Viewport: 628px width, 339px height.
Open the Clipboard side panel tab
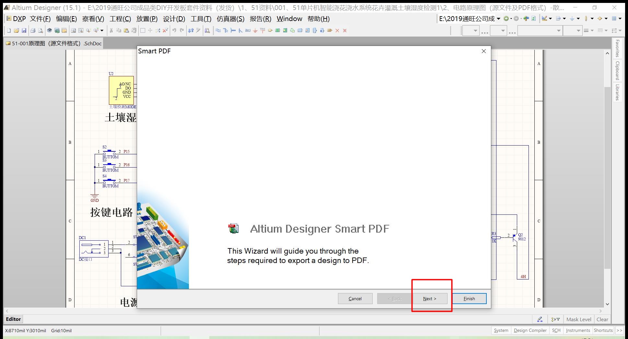tap(617, 71)
